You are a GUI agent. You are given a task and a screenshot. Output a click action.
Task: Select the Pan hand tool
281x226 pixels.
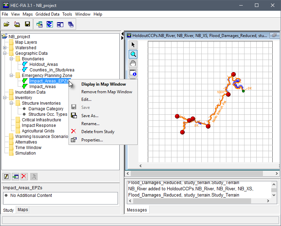[x=133, y=63]
